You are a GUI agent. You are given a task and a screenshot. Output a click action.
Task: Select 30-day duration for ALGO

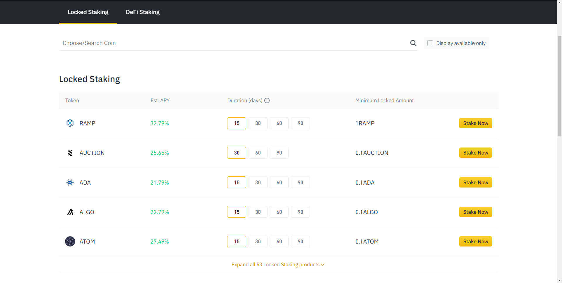(x=258, y=212)
